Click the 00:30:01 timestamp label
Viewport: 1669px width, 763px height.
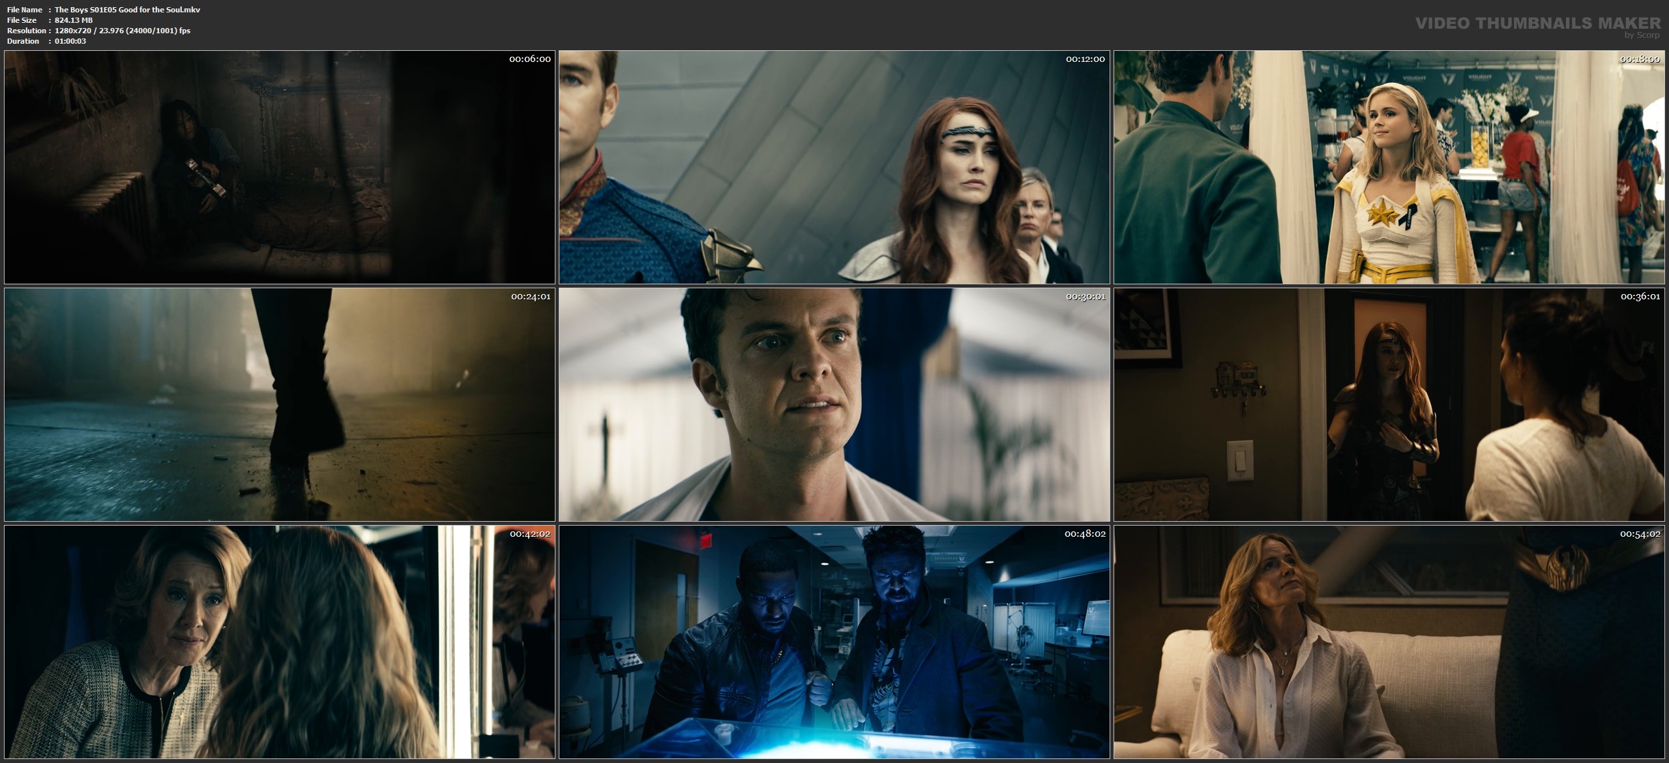(x=1085, y=296)
